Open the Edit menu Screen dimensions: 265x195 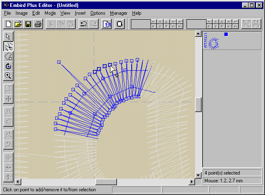coord(36,13)
